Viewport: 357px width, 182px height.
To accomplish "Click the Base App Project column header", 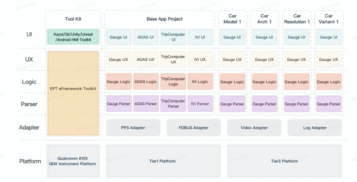I will (164, 19).
